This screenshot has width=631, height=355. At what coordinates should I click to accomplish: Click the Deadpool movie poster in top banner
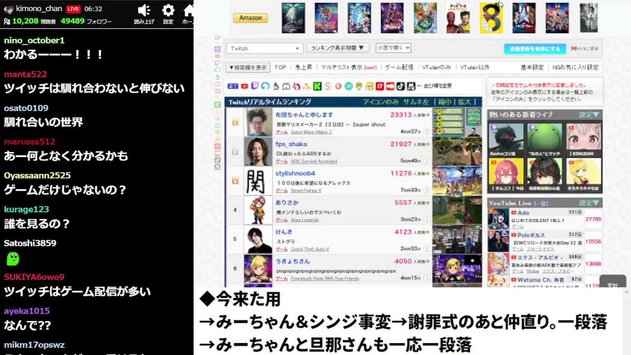pos(458,18)
